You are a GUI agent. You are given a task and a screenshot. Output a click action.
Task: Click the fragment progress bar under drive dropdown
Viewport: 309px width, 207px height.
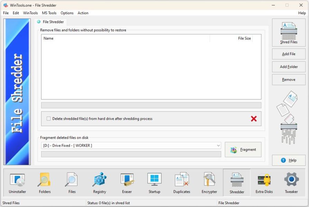[131, 154]
